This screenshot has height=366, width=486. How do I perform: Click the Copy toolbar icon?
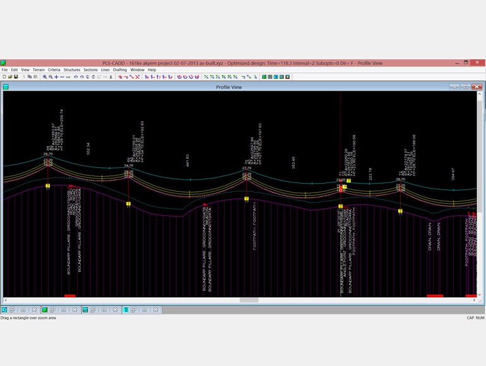pyautogui.click(x=30, y=77)
